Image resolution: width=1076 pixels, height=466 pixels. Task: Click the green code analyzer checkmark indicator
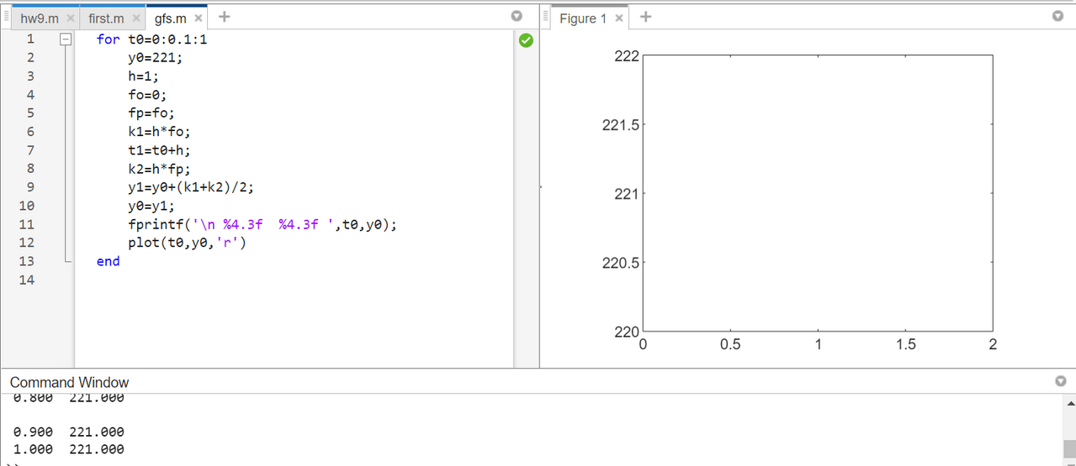(x=526, y=39)
